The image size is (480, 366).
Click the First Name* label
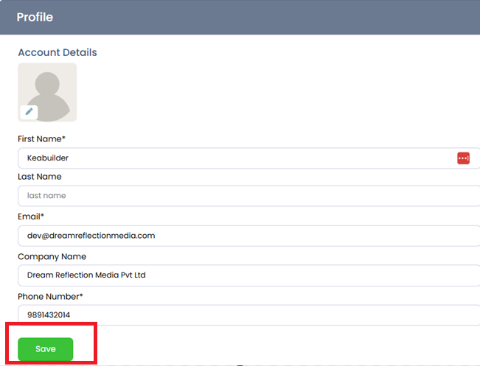click(42, 138)
